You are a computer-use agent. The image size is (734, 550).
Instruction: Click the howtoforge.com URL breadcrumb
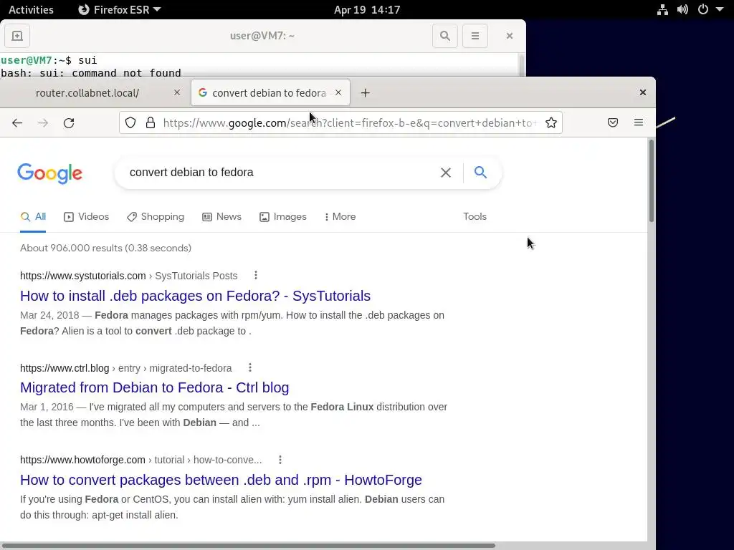coord(141,460)
